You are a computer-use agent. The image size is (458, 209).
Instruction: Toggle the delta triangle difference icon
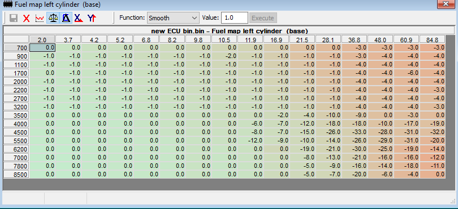click(x=66, y=18)
